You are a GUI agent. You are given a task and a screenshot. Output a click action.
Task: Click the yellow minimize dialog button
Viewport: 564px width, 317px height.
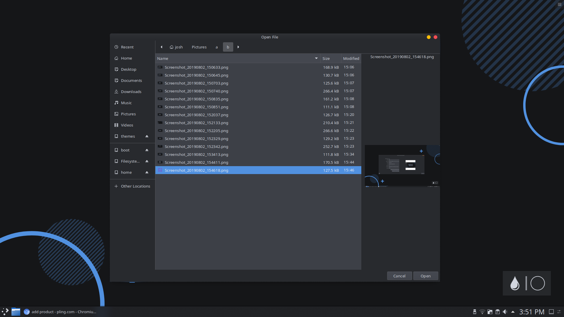tap(429, 37)
